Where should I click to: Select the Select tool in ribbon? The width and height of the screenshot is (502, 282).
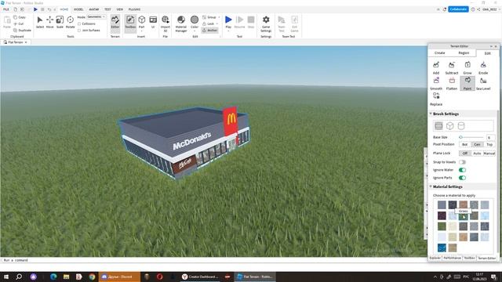tap(40, 23)
